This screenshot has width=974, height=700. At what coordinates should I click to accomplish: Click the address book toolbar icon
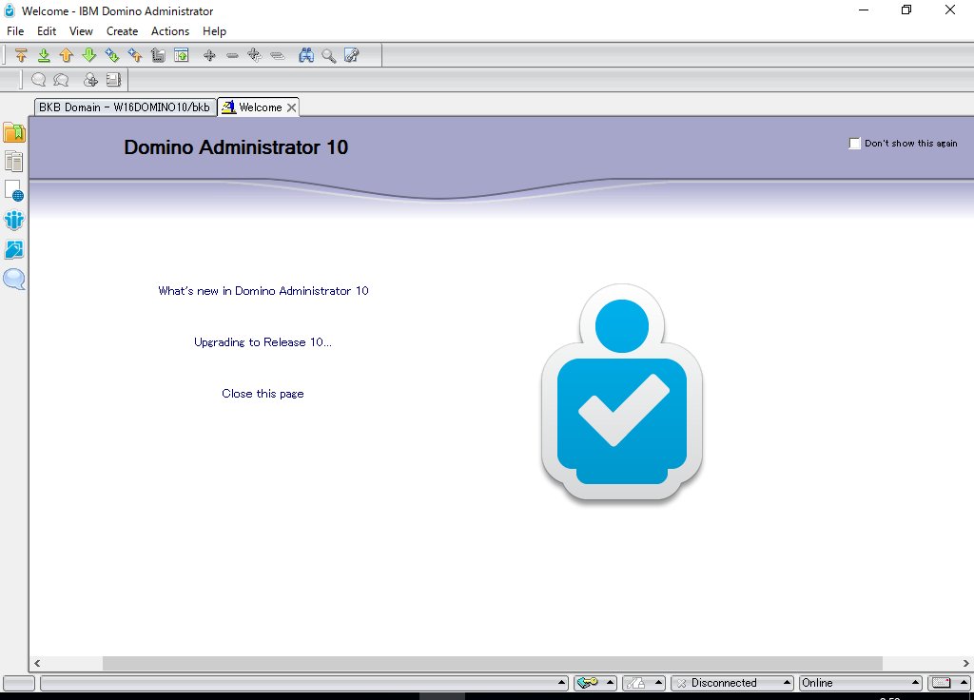(x=113, y=80)
